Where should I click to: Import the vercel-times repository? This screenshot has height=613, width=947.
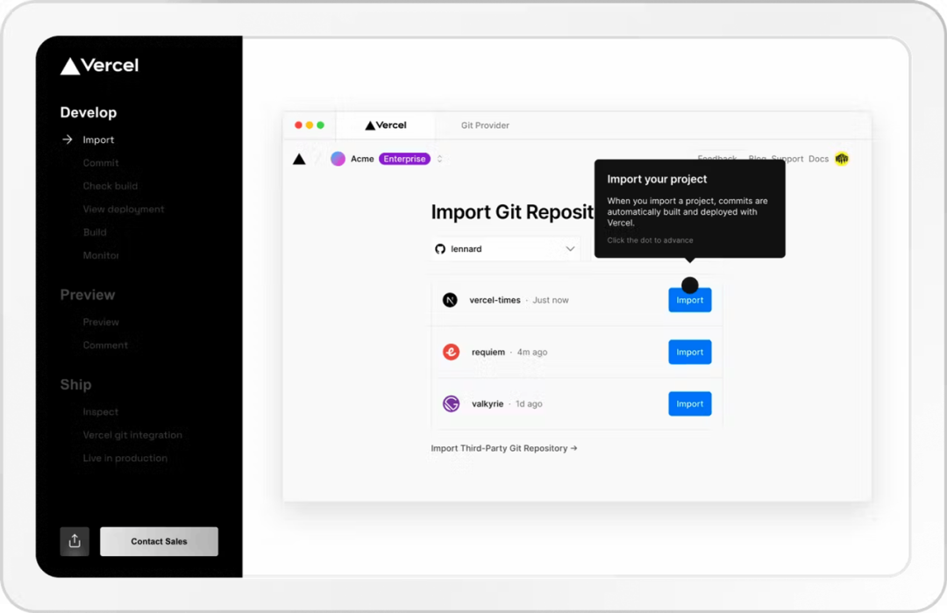coord(690,300)
